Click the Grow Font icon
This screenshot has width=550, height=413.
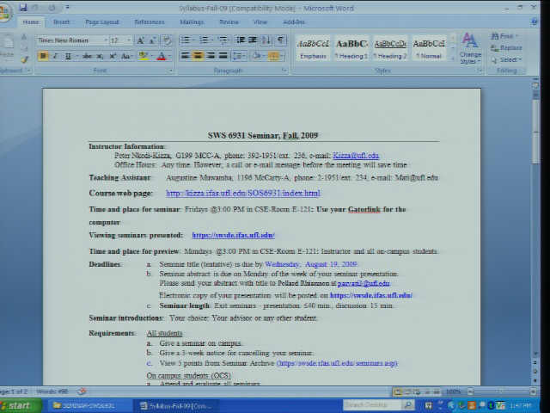[140, 40]
